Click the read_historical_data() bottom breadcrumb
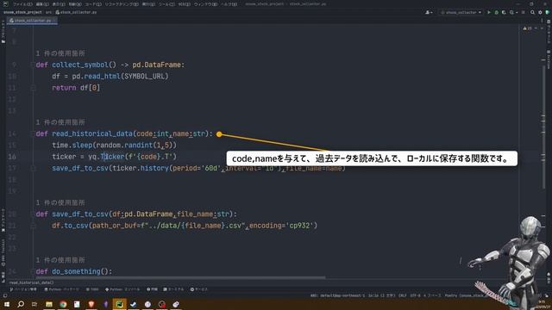The width and height of the screenshot is (552, 310). (31, 282)
